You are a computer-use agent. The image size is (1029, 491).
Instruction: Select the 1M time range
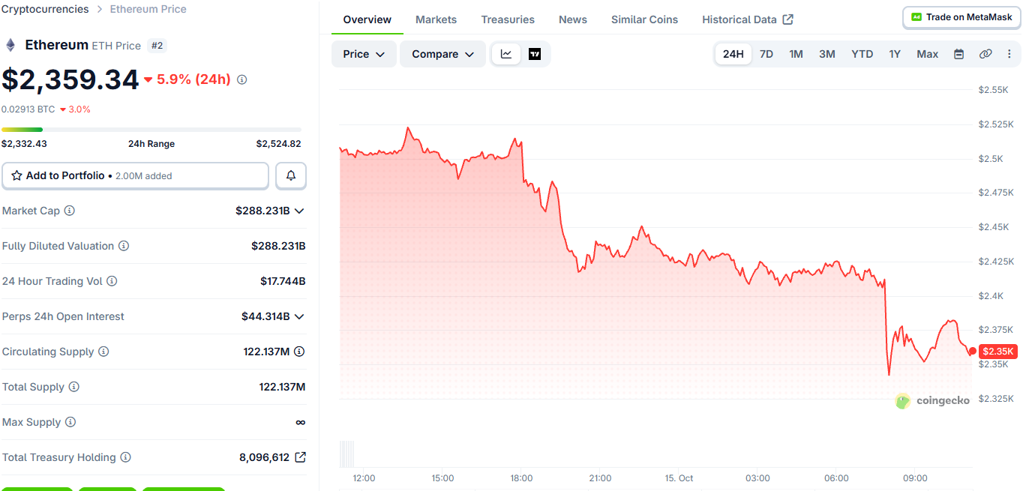click(x=796, y=54)
